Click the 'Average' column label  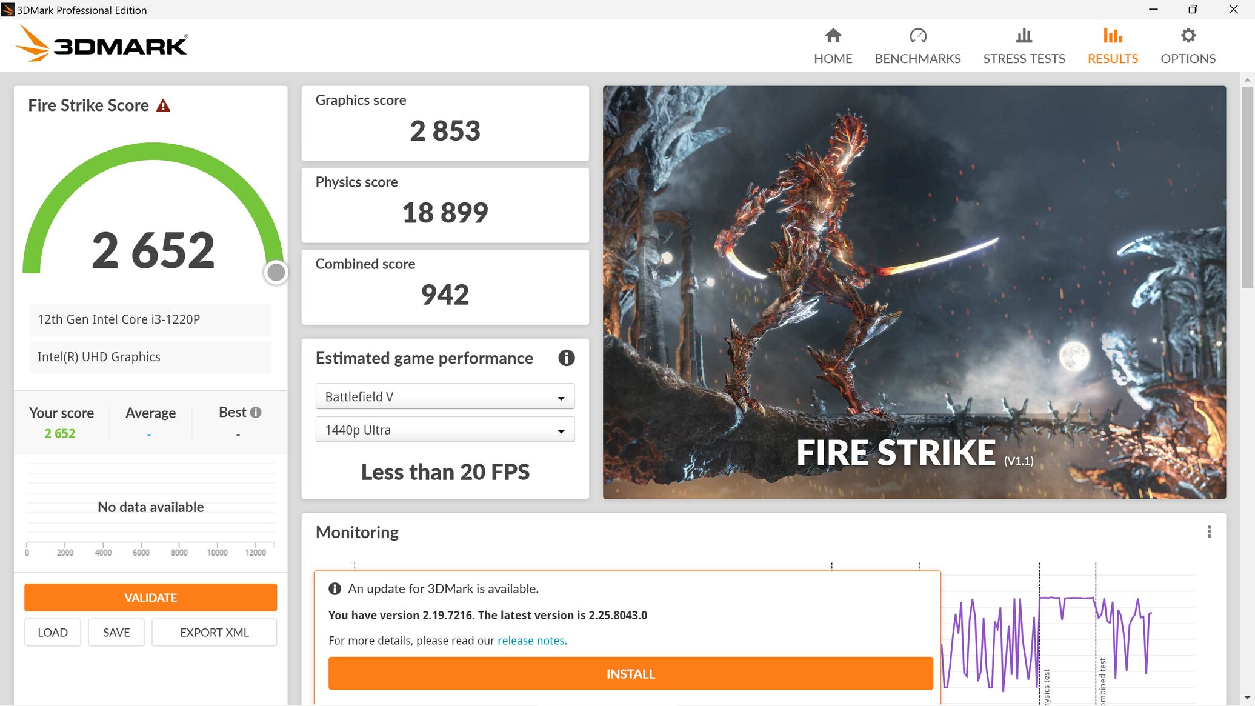click(x=150, y=413)
